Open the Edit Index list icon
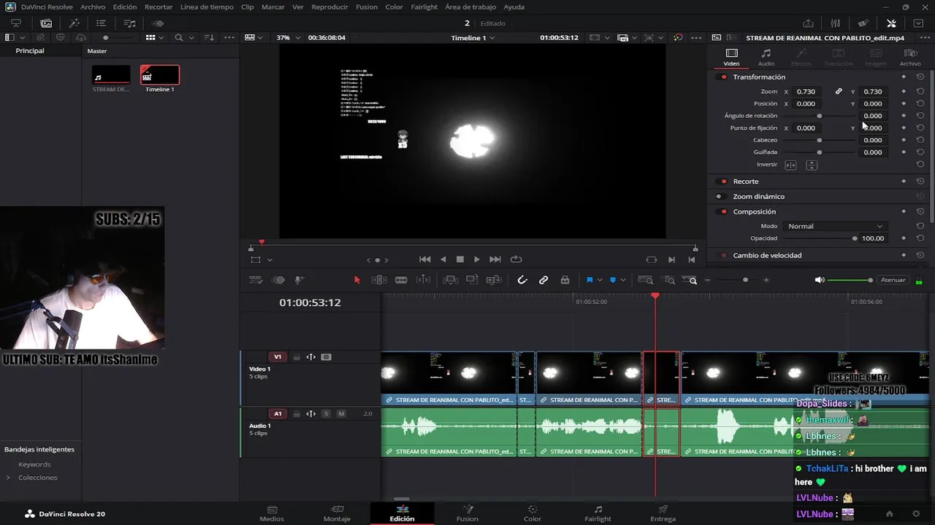This screenshot has width=935, height=525. coord(102,23)
